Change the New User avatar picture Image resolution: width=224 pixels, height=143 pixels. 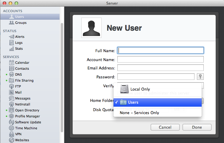(x=91, y=28)
